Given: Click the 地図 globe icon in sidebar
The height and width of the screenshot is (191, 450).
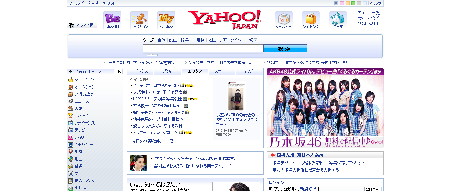Looking at the screenshot, I should pyautogui.click(x=71, y=159).
